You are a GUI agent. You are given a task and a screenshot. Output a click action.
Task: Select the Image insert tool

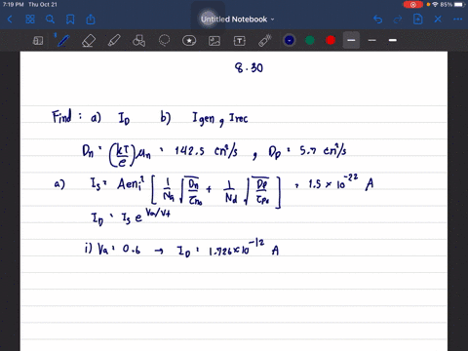[214, 41]
